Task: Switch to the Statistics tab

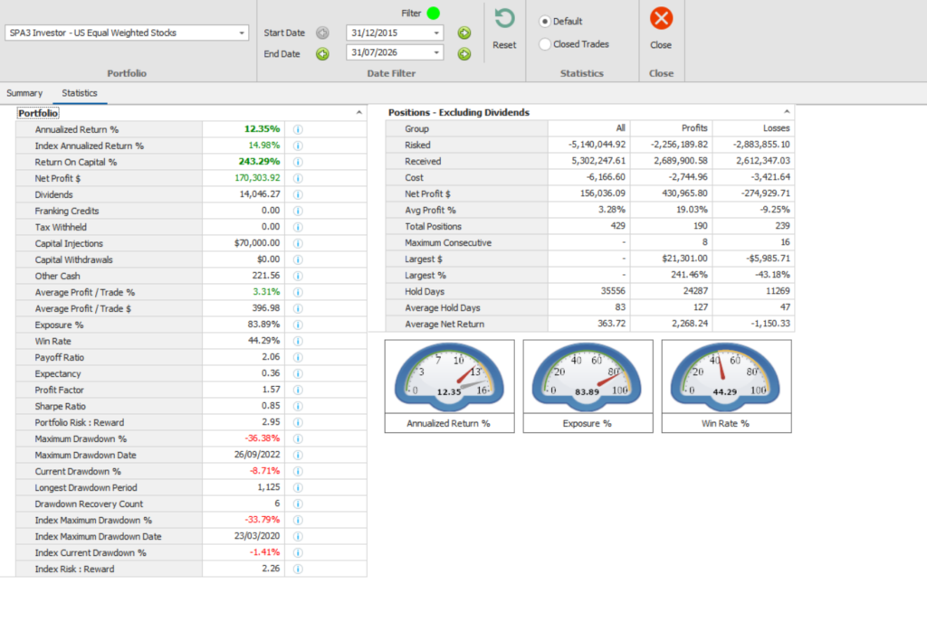Action: tap(80, 93)
